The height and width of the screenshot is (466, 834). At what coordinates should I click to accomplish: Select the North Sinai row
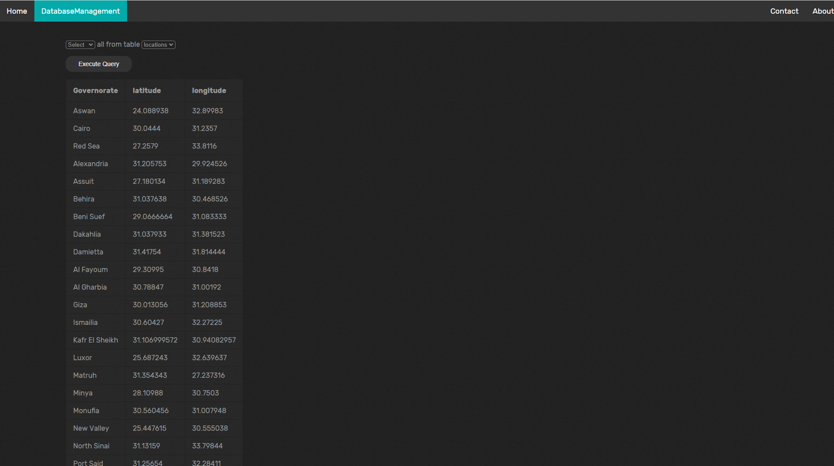point(91,446)
